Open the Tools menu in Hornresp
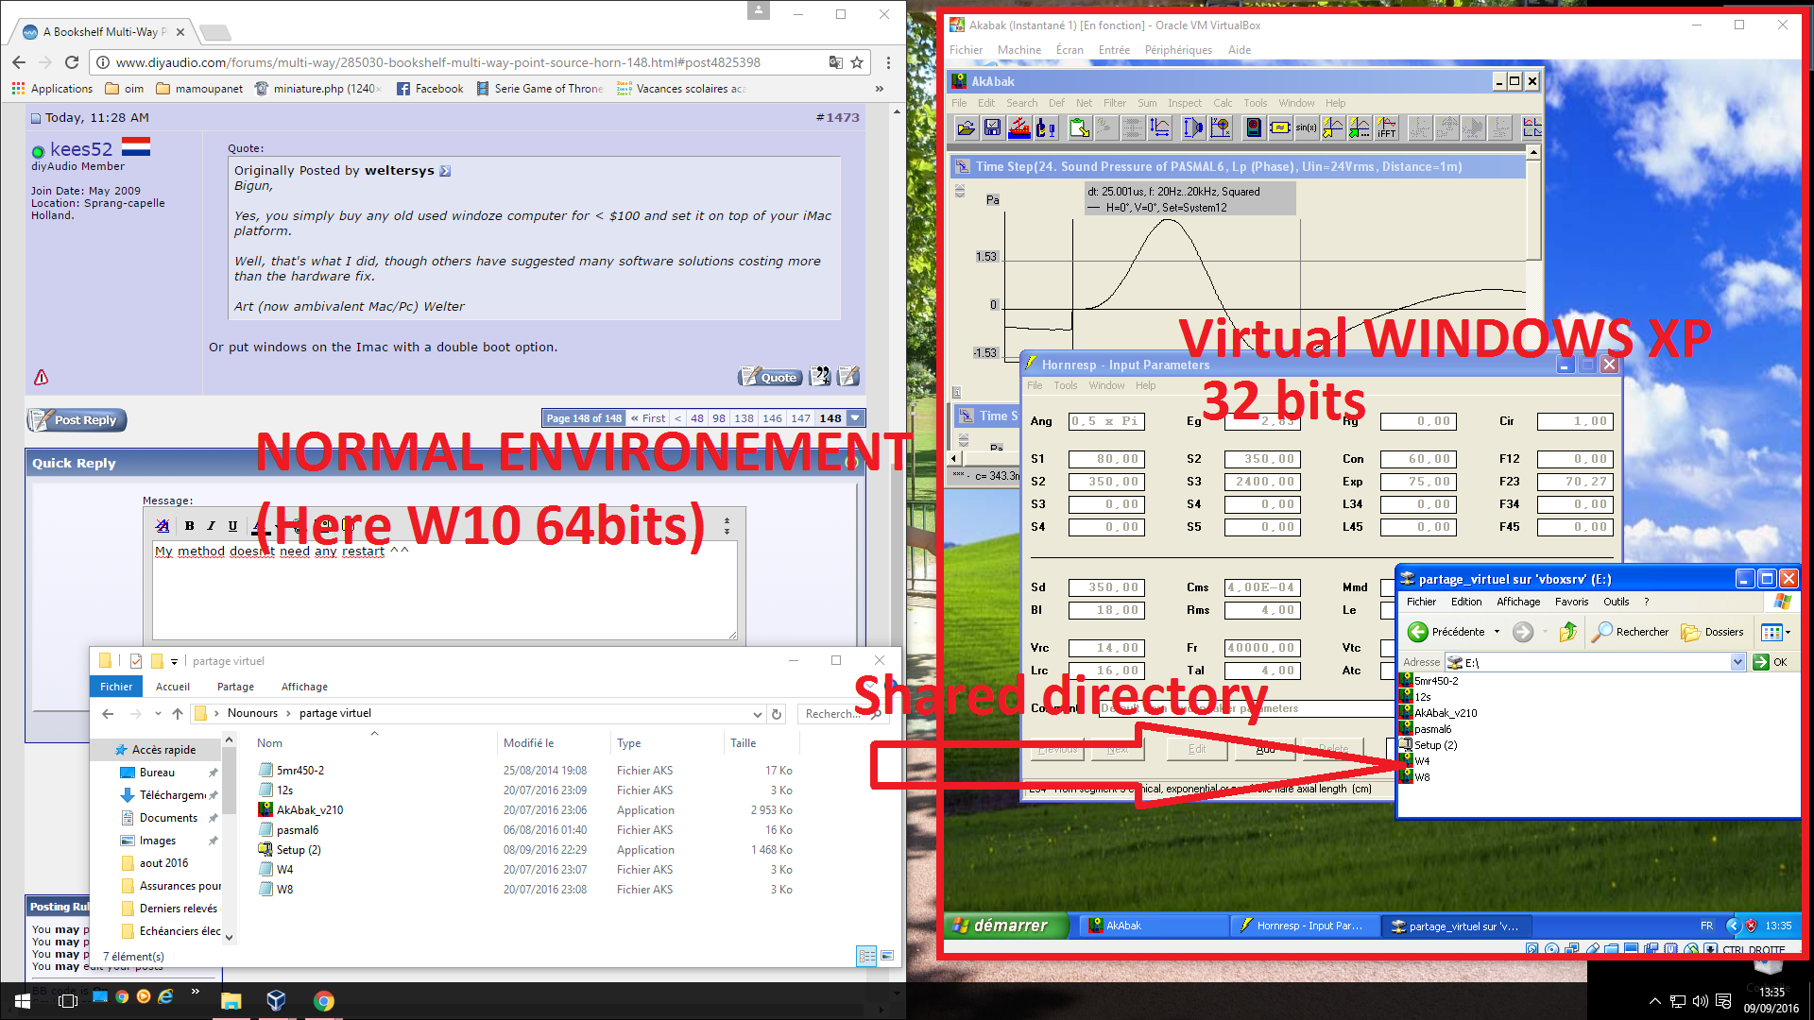The image size is (1814, 1020). pos(1065,385)
